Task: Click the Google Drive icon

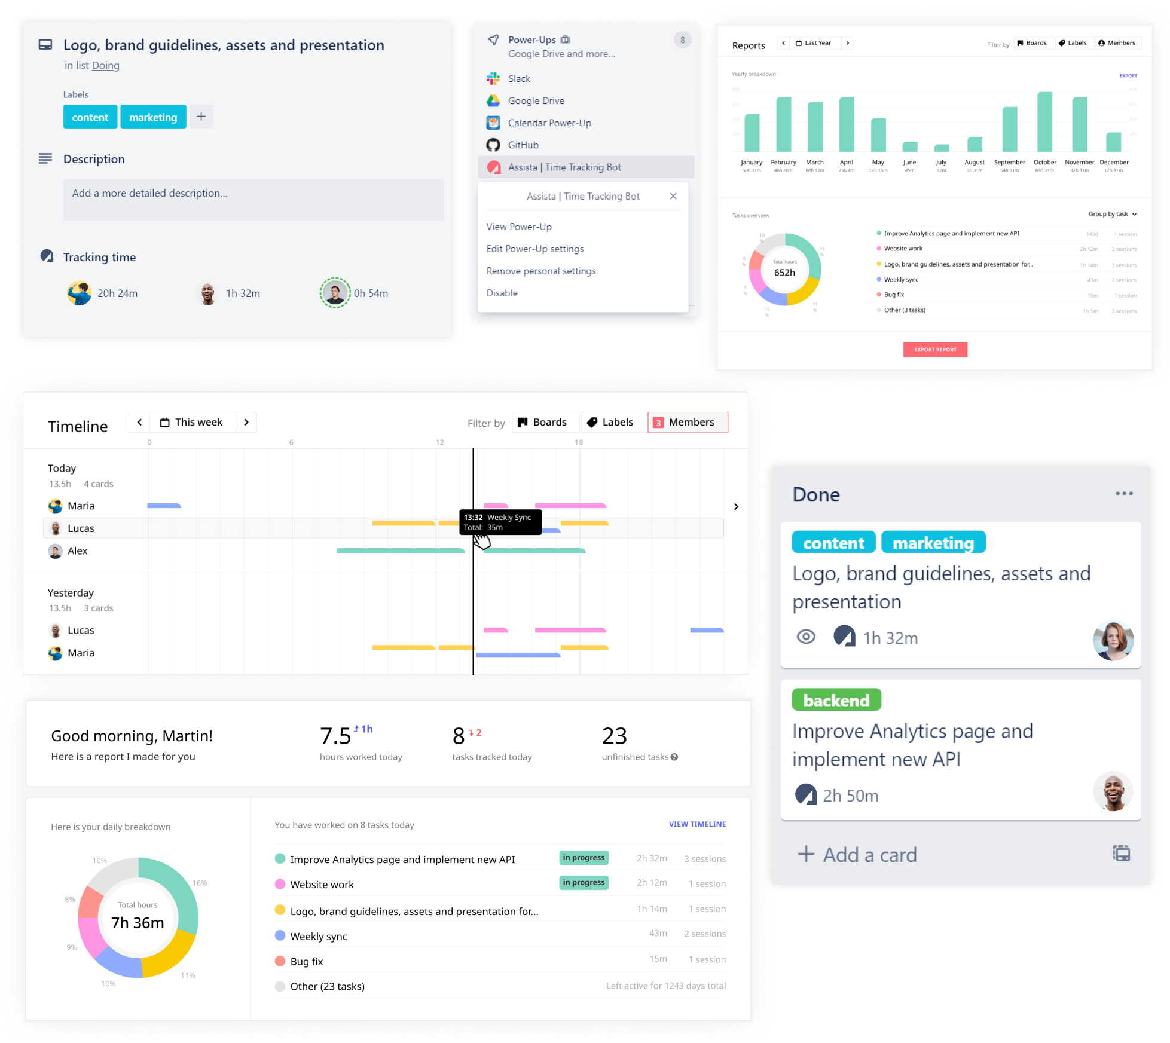Action: click(493, 100)
